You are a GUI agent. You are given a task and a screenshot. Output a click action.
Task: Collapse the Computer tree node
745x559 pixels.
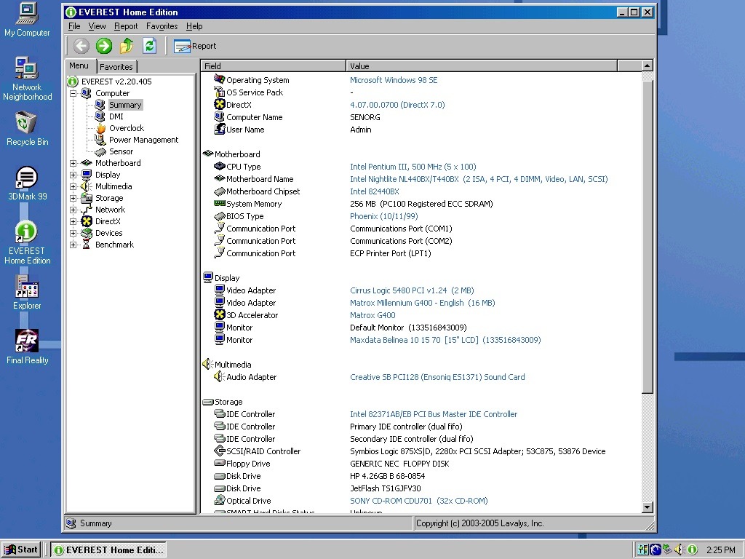pos(73,93)
